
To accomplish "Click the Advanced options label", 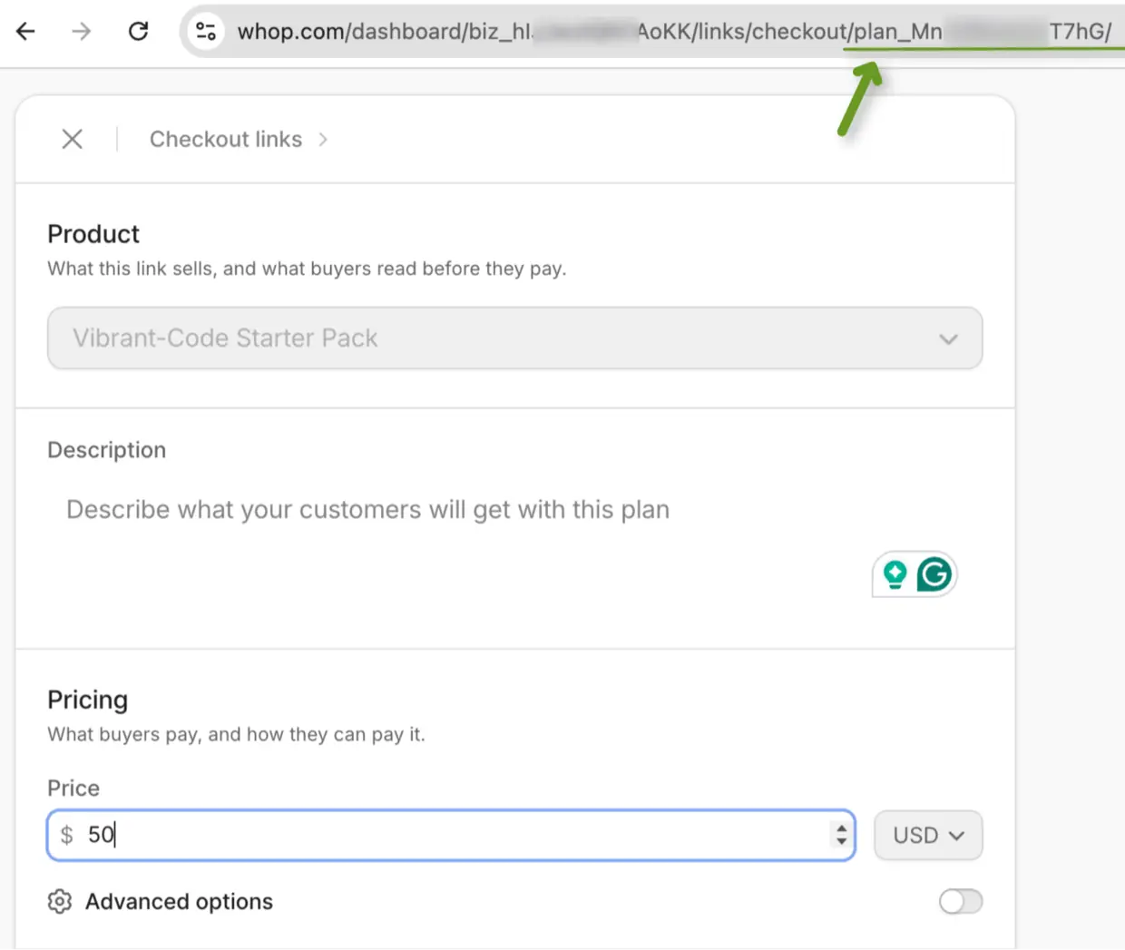I will click(179, 902).
